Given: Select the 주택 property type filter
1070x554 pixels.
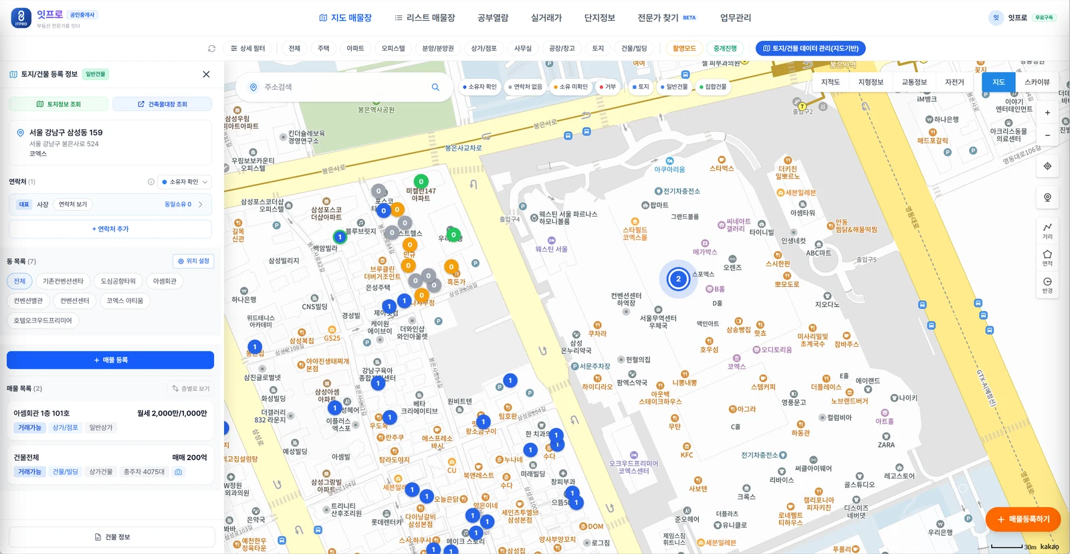Looking at the screenshot, I should point(324,48).
